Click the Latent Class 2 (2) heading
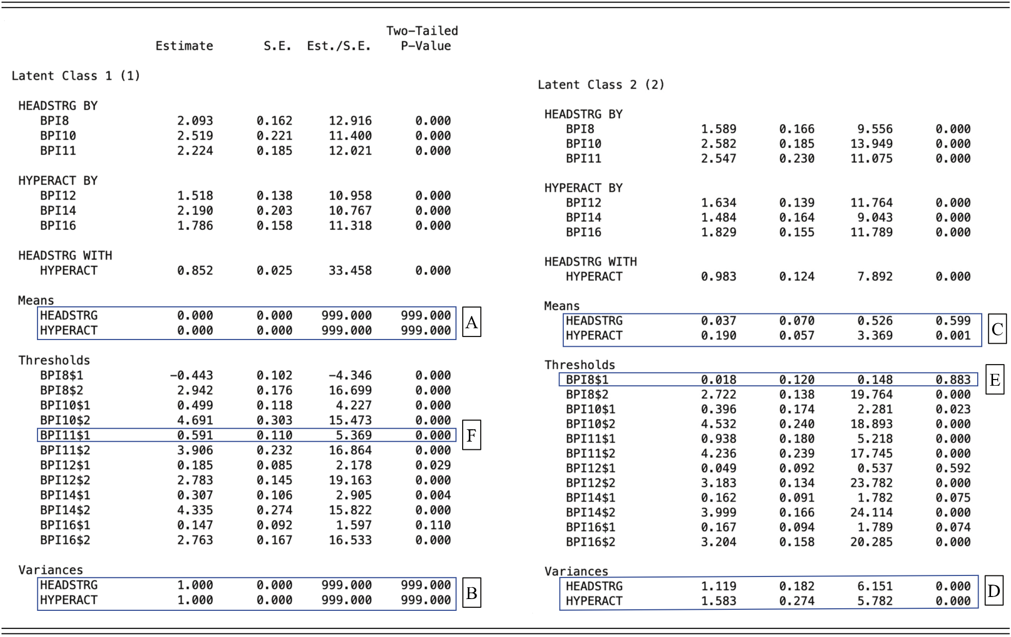Image resolution: width=1011 pixels, height=637 pixels. [601, 85]
